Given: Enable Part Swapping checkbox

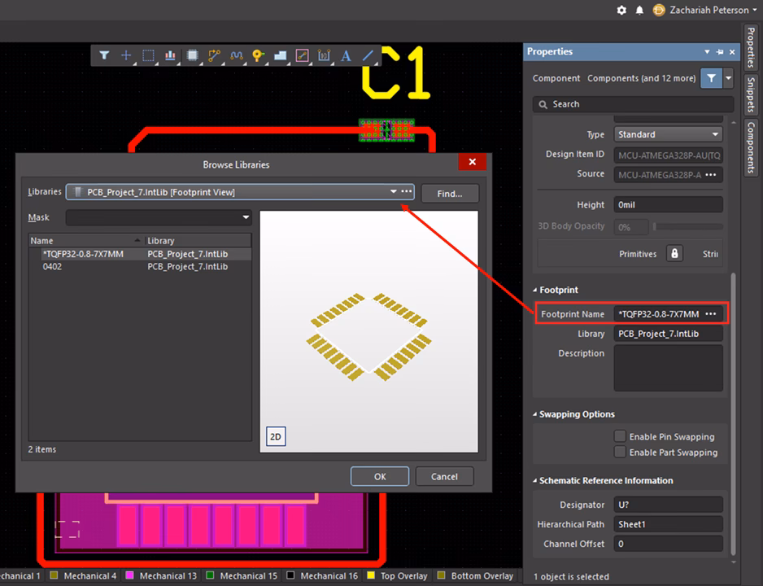Looking at the screenshot, I should pyautogui.click(x=621, y=452).
